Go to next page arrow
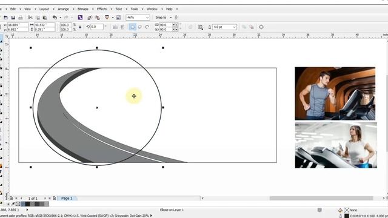 point(45,198)
